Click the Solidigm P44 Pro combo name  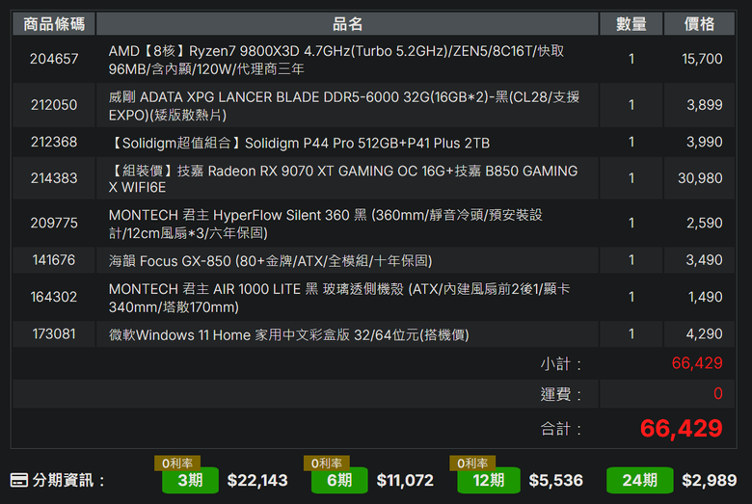[299, 143]
